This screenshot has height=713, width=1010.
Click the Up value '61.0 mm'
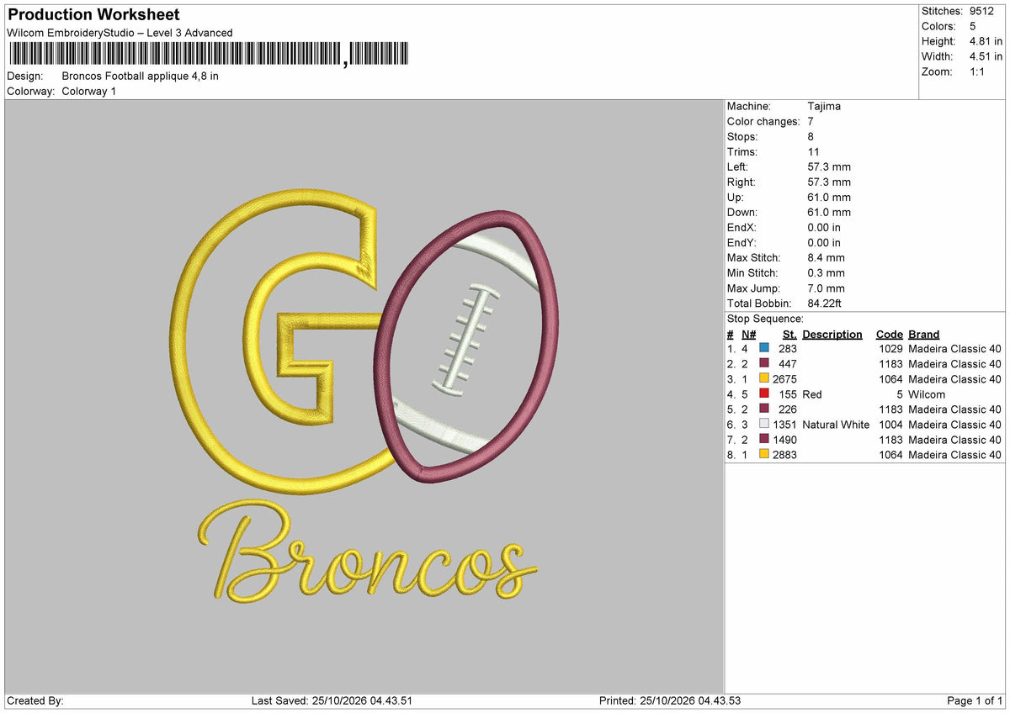point(829,198)
